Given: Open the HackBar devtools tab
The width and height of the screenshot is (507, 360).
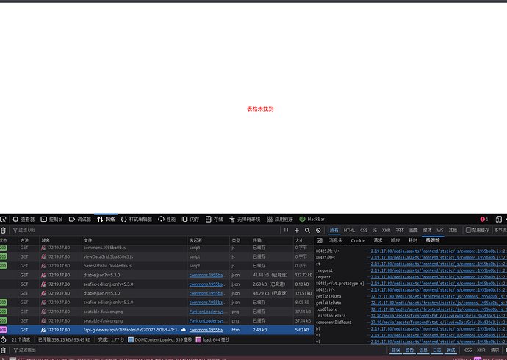Looking at the screenshot, I should coord(312,220).
